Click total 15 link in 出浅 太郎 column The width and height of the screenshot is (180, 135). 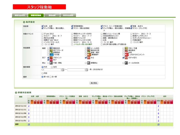point(29,124)
